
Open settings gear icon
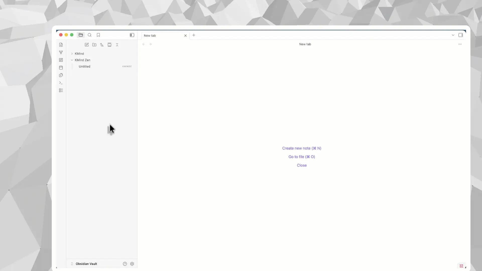[x=132, y=264]
